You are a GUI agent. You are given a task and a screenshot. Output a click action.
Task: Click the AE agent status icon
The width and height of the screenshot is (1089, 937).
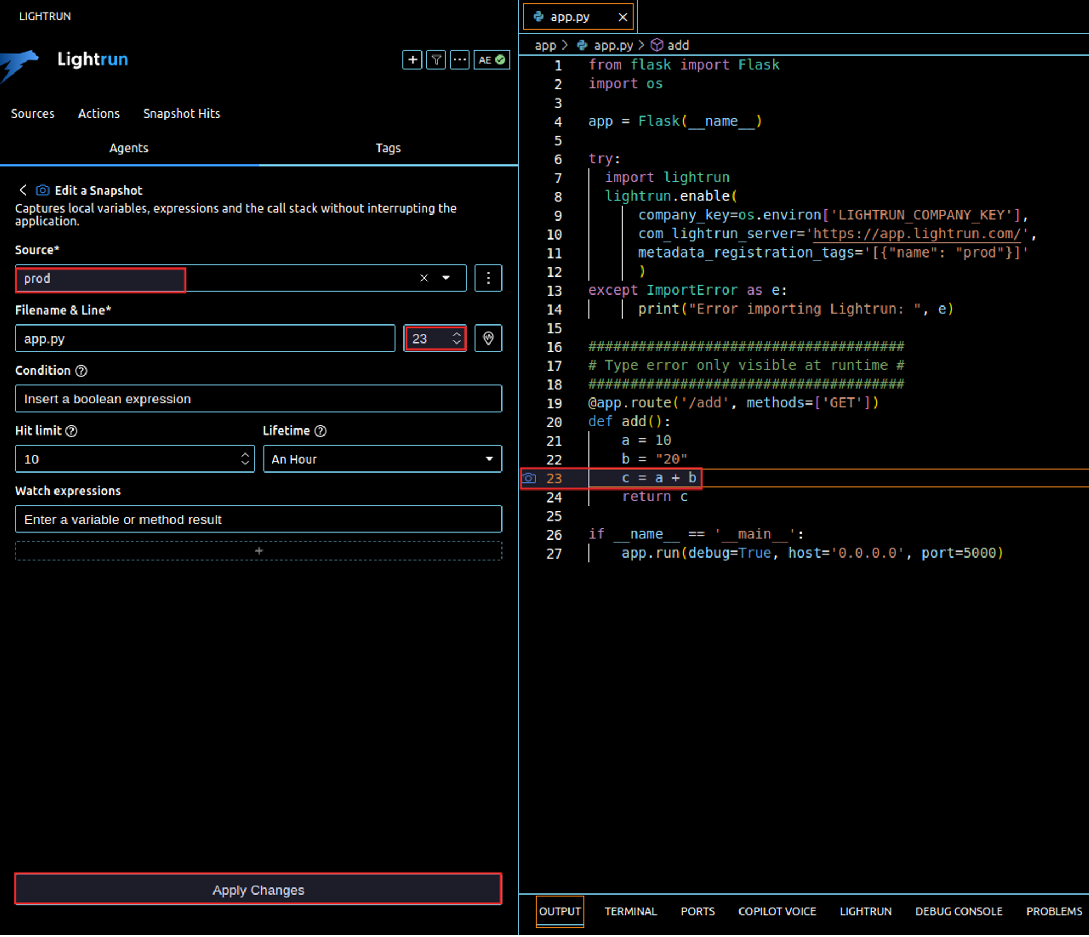[x=492, y=60]
